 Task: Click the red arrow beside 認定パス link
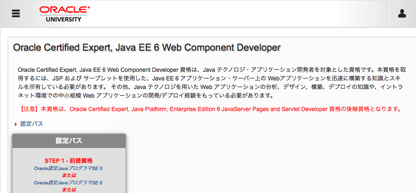coord(16,124)
